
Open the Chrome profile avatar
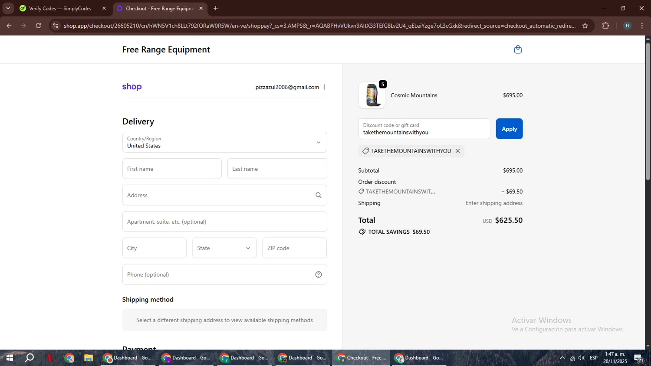[627, 26]
